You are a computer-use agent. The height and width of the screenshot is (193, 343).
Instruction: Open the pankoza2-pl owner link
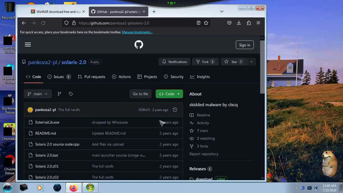[43, 62]
